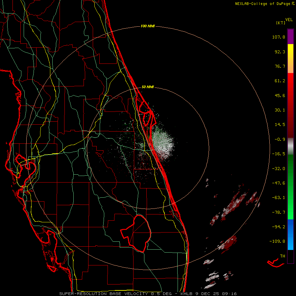This screenshot has height=296, width=296.
Task: Click the -63.1 value on the velocity scale
Action: [279, 198]
